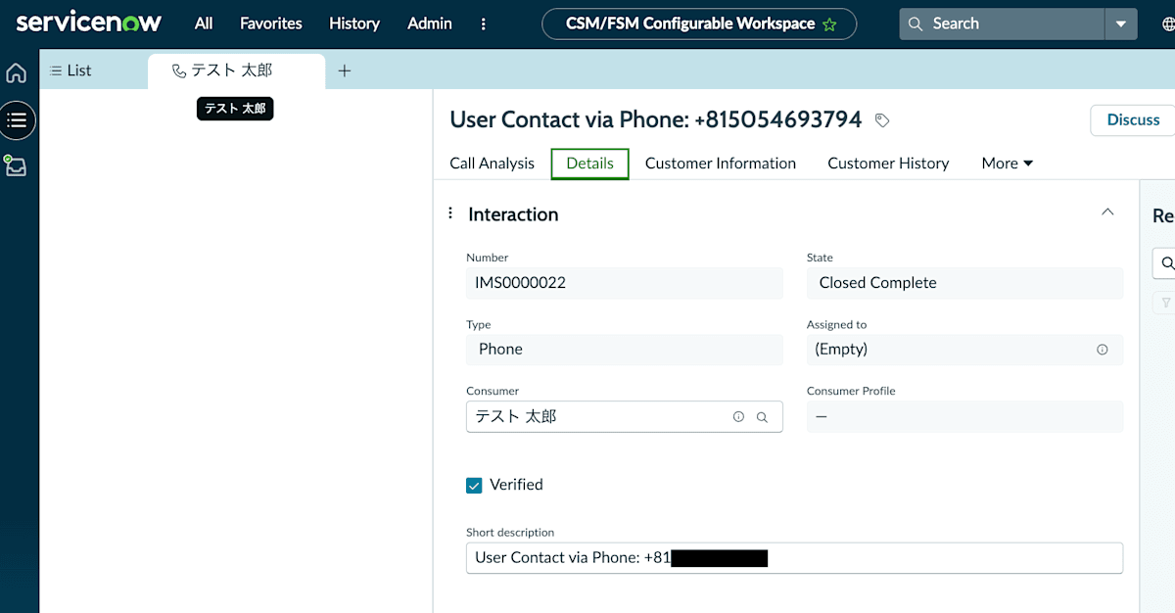Open Interaction section options menu dots
Viewport: 1175px width, 613px height.
pos(450,213)
